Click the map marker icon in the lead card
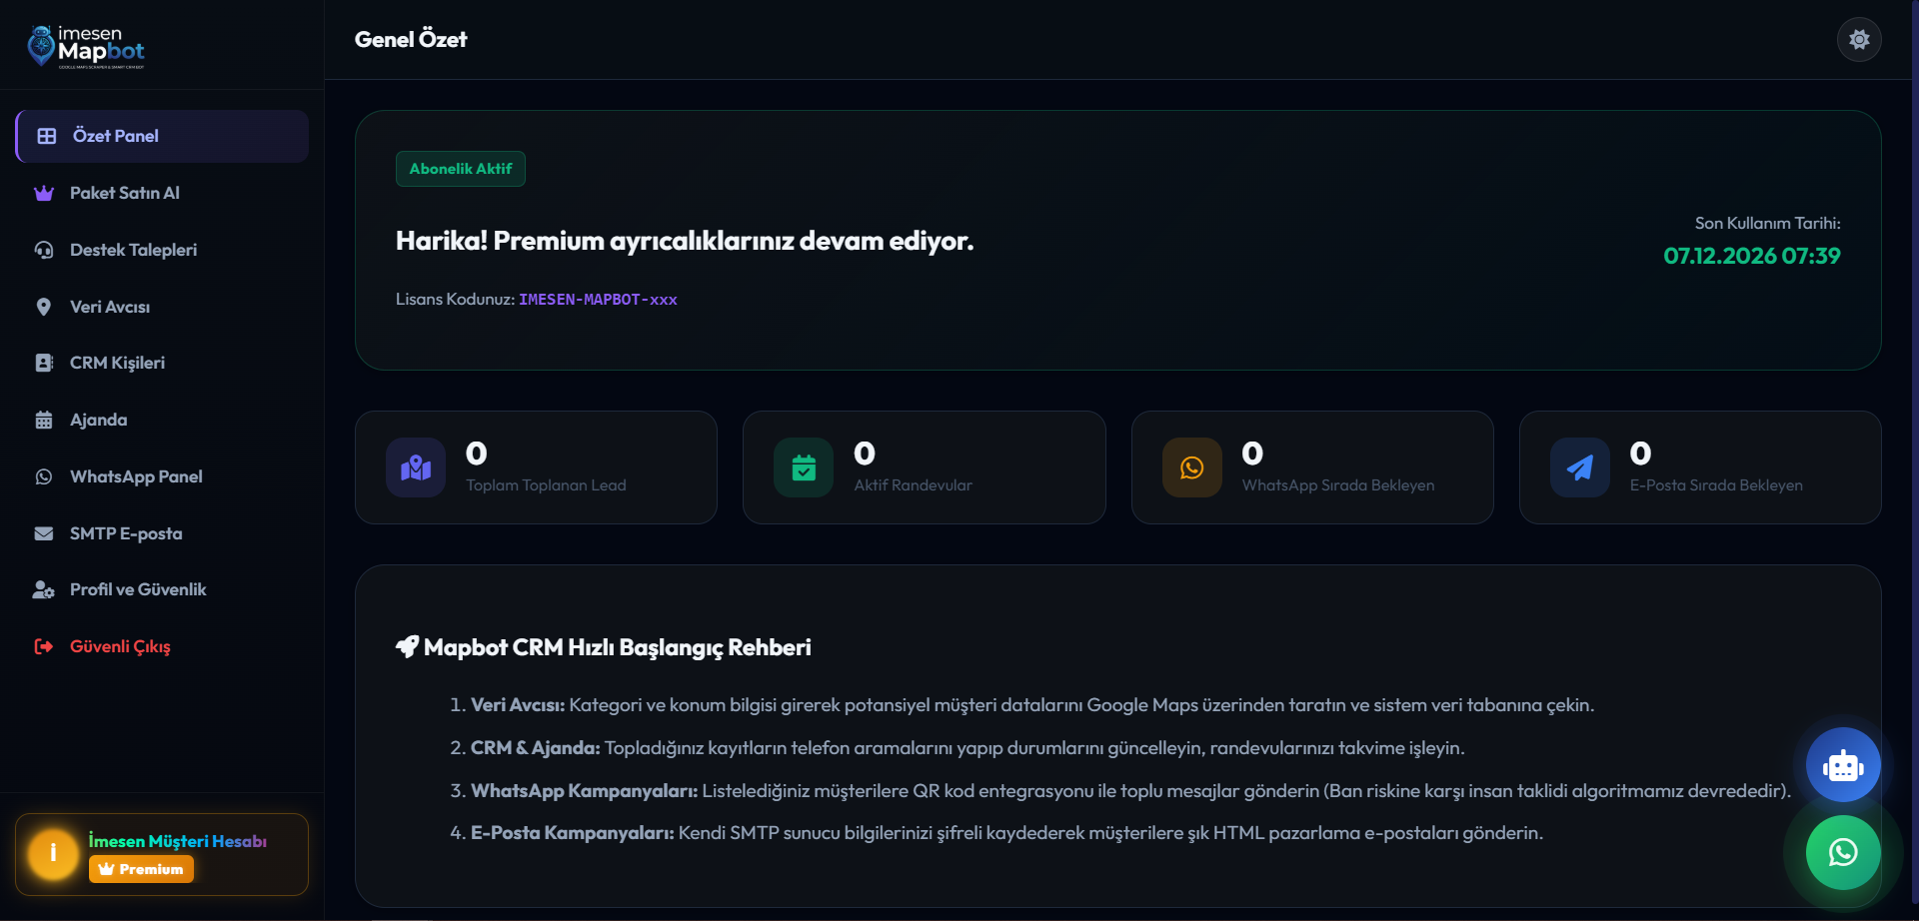The height and width of the screenshot is (921, 1919). tap(416, 467)
